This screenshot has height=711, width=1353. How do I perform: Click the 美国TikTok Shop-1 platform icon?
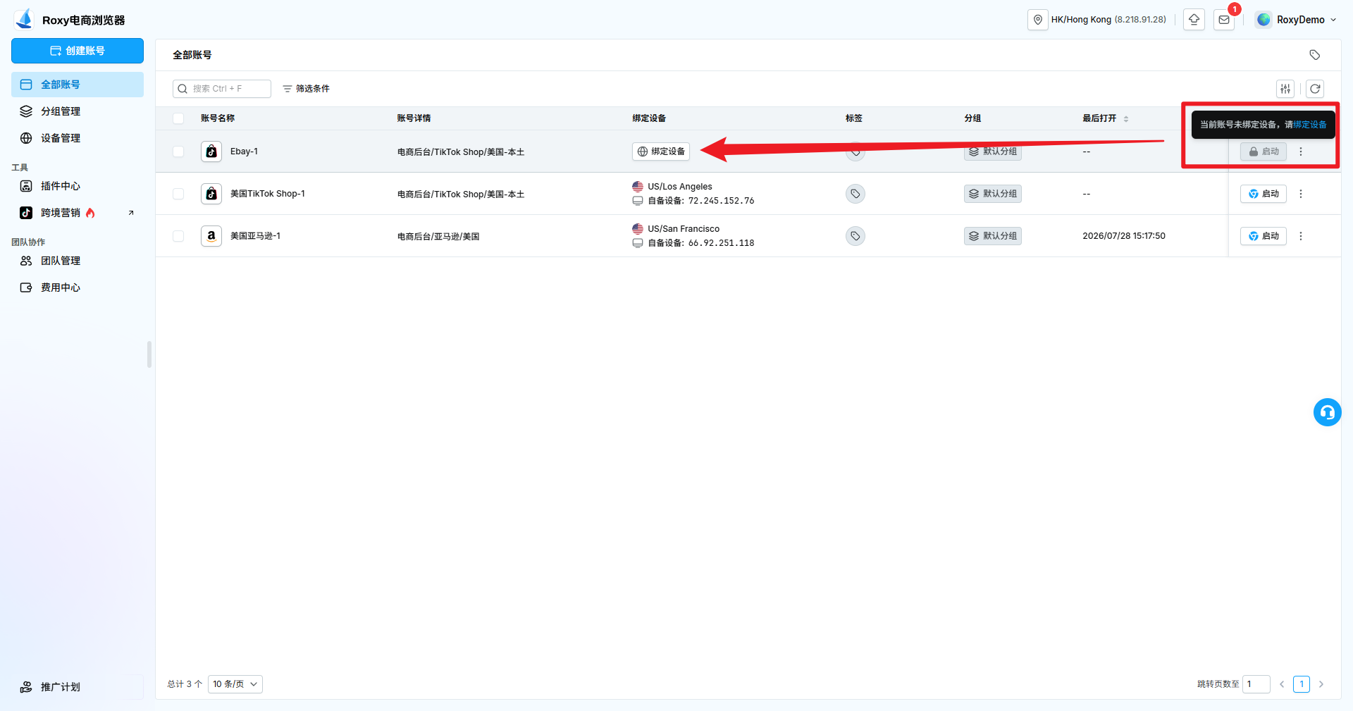point(211,194)
